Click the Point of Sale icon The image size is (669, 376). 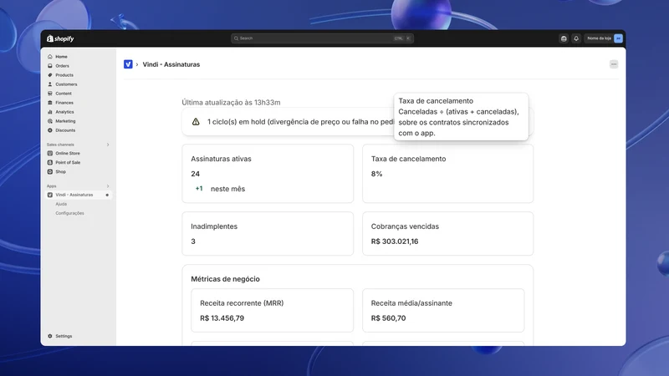pos(50,162)
